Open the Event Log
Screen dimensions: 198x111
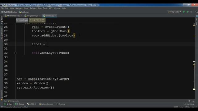(189, 104)
